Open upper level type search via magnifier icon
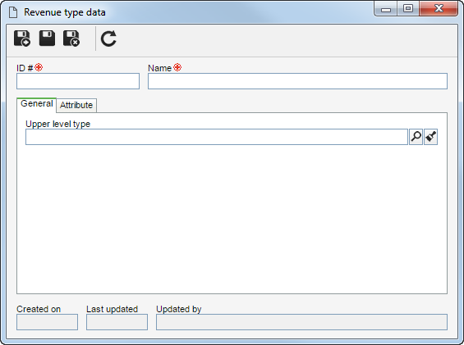Screen dimensions: 464x345 pos(416,137)
